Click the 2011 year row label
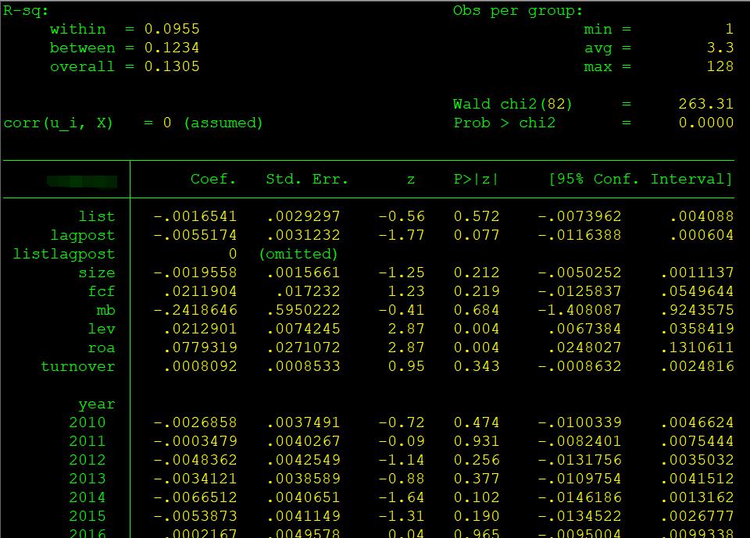 click(87, 441)
